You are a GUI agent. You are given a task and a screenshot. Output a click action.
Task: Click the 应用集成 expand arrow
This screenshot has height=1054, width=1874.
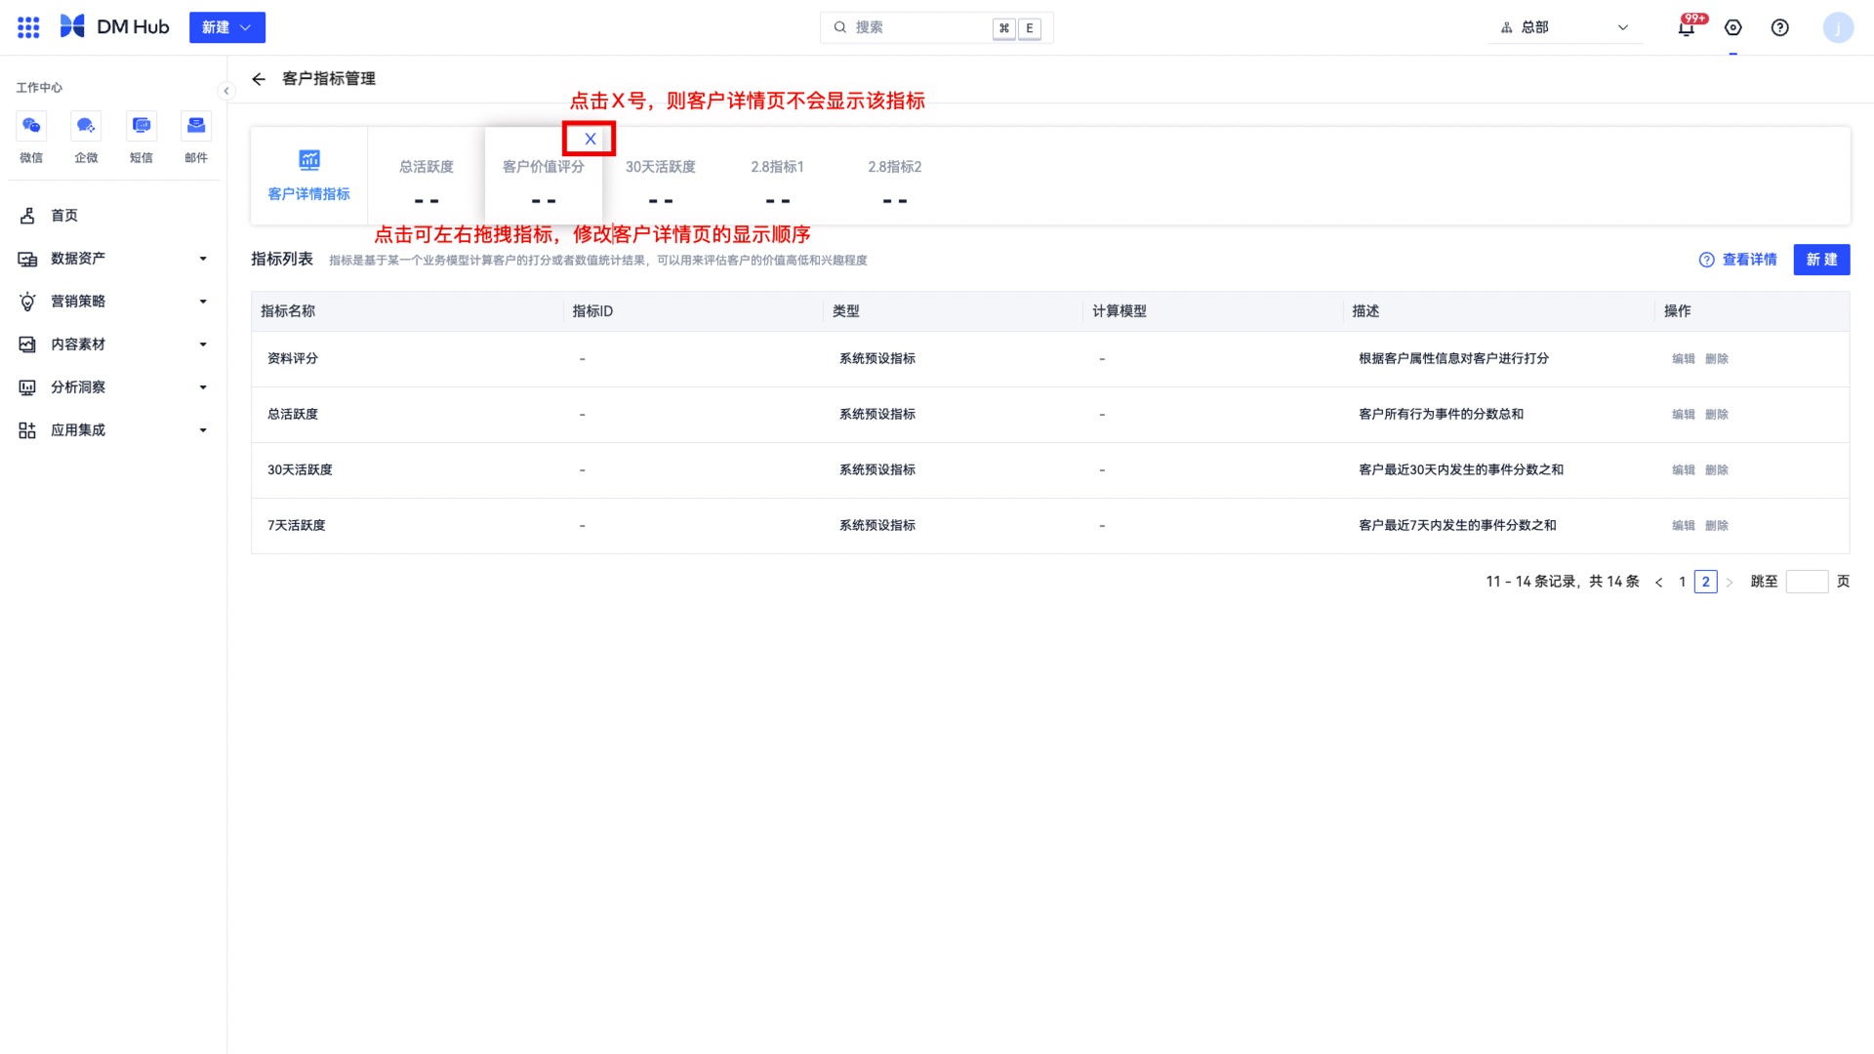click(x=203, y=430)
